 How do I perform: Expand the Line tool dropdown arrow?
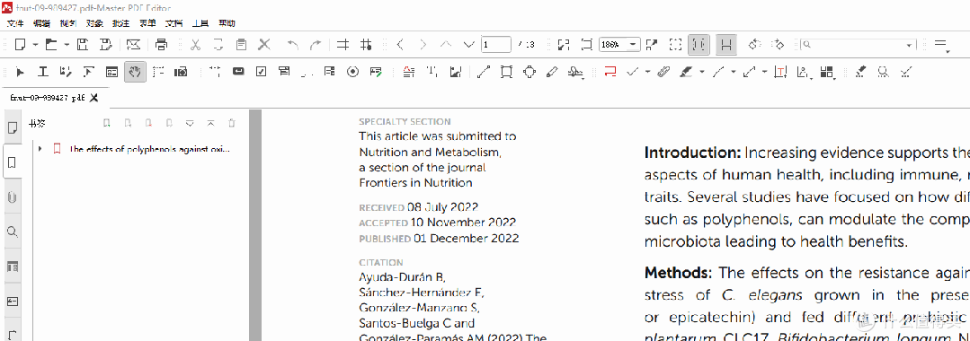point(733,73)
